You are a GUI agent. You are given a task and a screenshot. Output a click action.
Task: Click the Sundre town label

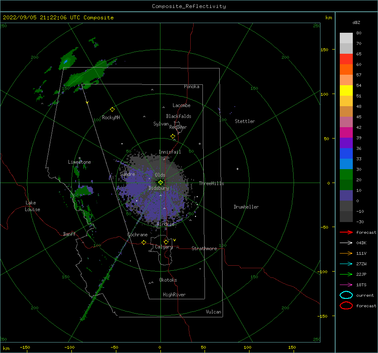pos(128,174)
